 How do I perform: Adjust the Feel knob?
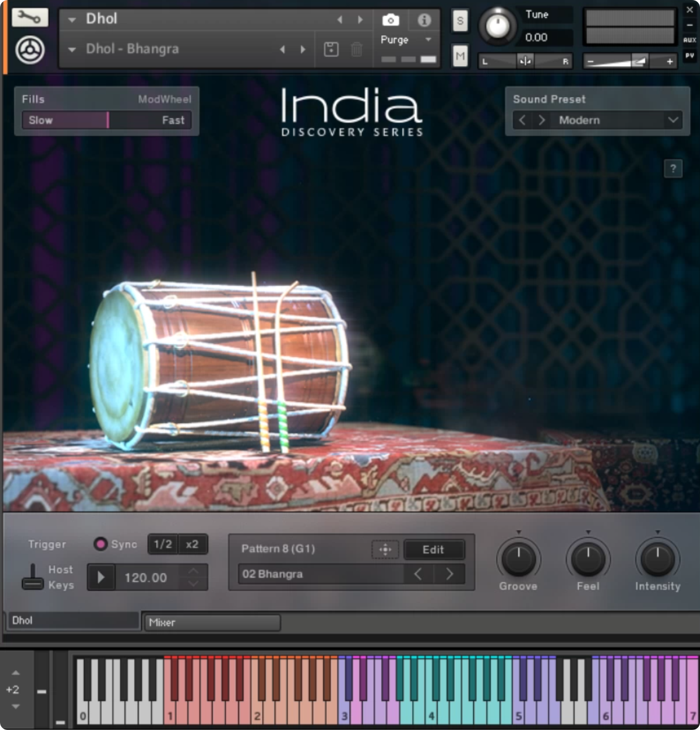(x=588, y=559)
